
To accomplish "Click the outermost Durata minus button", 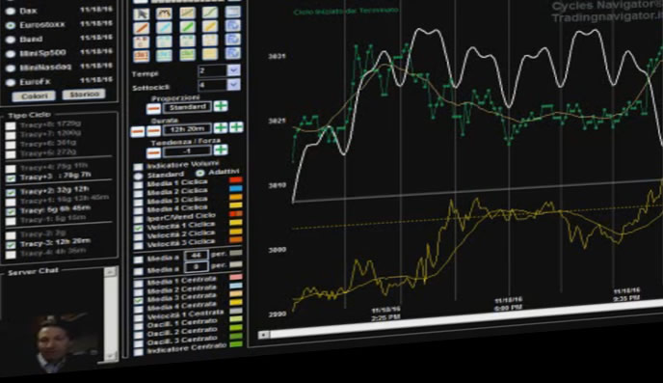I will point(138,131).
